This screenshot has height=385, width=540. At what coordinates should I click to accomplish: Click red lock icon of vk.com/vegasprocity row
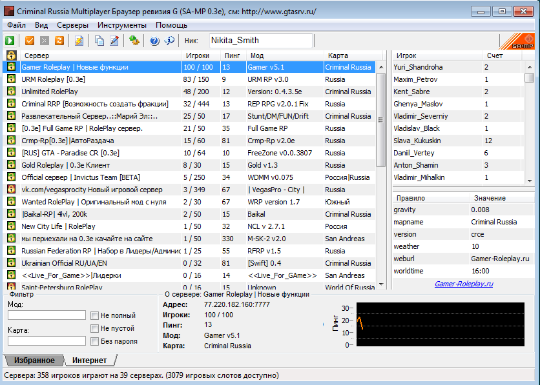tap(12, 190)
